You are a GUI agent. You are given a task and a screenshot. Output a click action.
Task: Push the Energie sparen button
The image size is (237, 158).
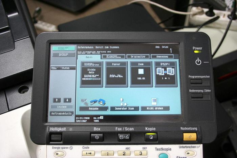[60, 154]
